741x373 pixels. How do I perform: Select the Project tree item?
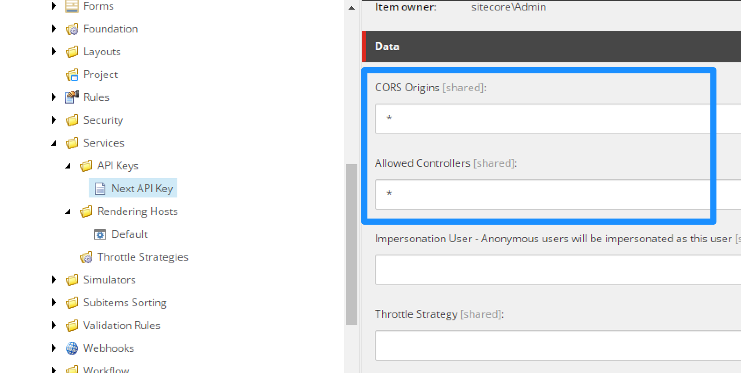[101, 75]
